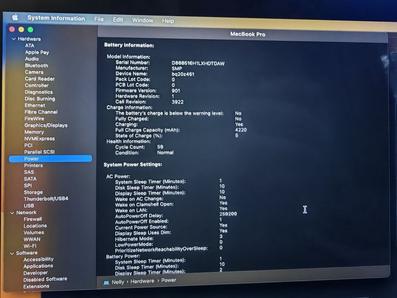Click Full Charge Capacity value 4220
Screen dimensions: 397x298
(x=241, y=130)
